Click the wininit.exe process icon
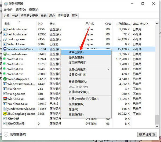Screen dimensions: 161x142 click(5, 89)
